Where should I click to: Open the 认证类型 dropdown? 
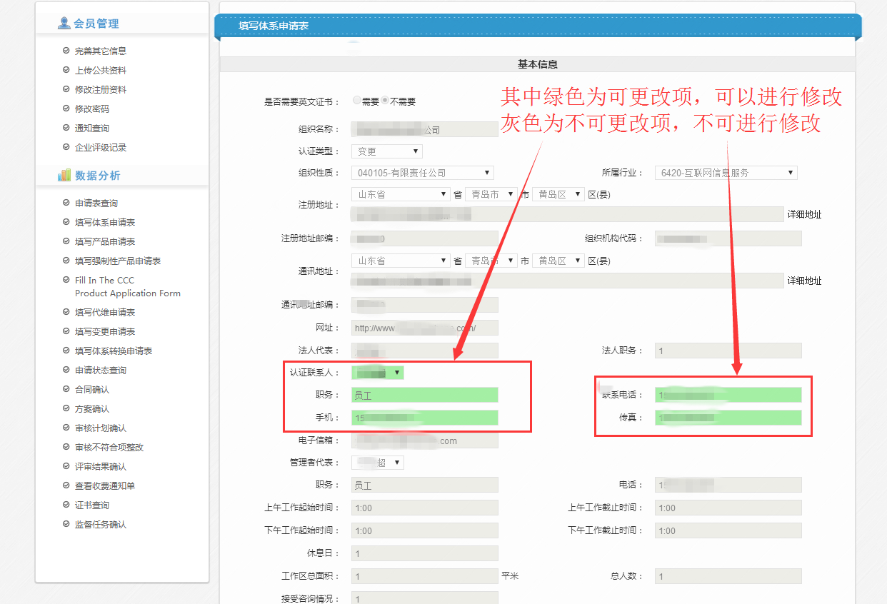tap(386, 151)
